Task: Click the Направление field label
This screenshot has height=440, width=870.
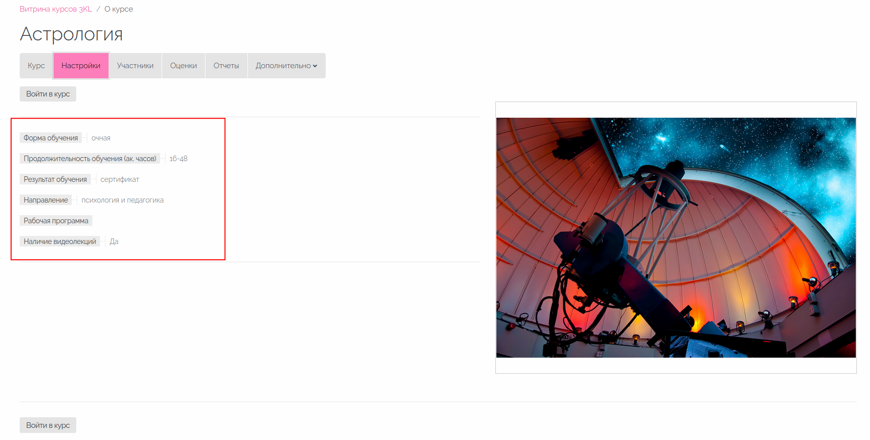Action: pyautogui.click(x=45, y=200)
